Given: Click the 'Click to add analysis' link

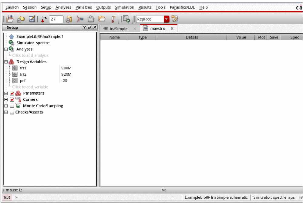Looking at the screenshot, I should (30, 55).
